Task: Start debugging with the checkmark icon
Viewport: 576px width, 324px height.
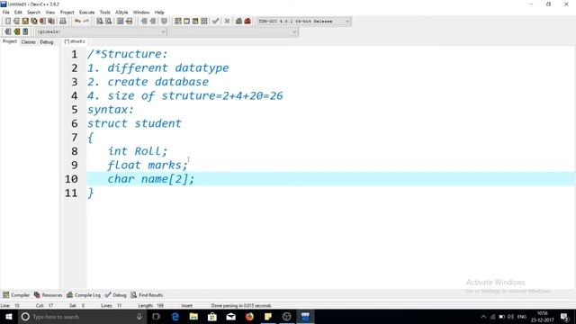Action: pyautogui.click(x=216, y=22)
